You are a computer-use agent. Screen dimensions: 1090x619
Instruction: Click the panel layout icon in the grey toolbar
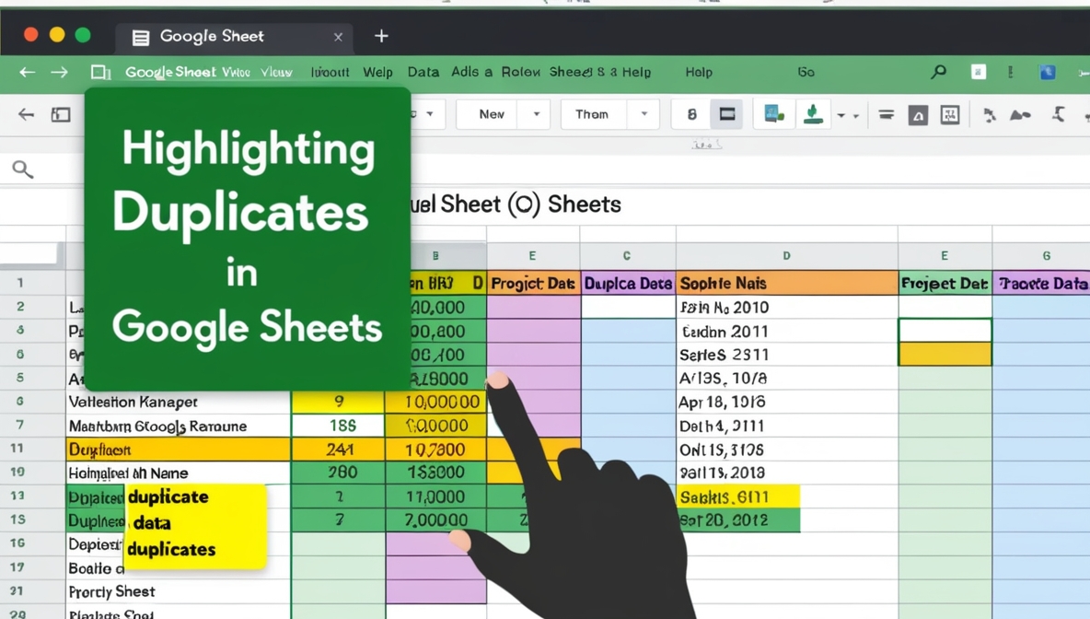tap(61, 114)
